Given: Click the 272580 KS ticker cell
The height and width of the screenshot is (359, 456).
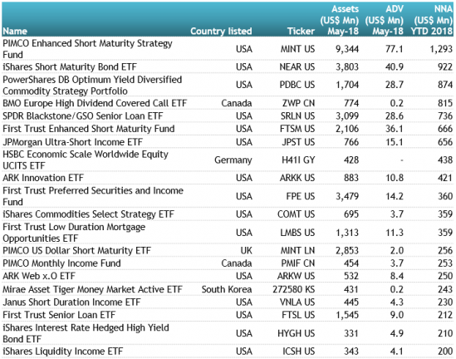Looking at the screenshot, I should [x=294, y=289].
